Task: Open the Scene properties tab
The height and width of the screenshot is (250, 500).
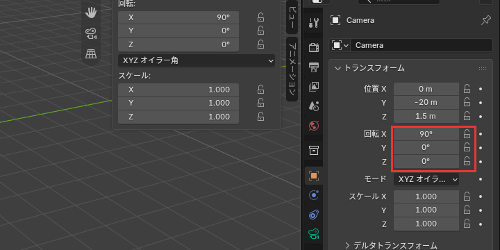Action: [x=314, y=106]
